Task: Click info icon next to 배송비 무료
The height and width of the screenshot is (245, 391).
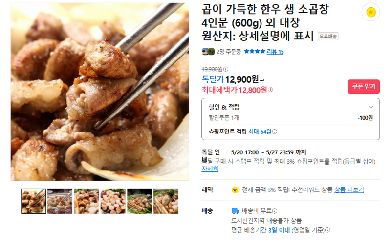Action: point(275,211)
